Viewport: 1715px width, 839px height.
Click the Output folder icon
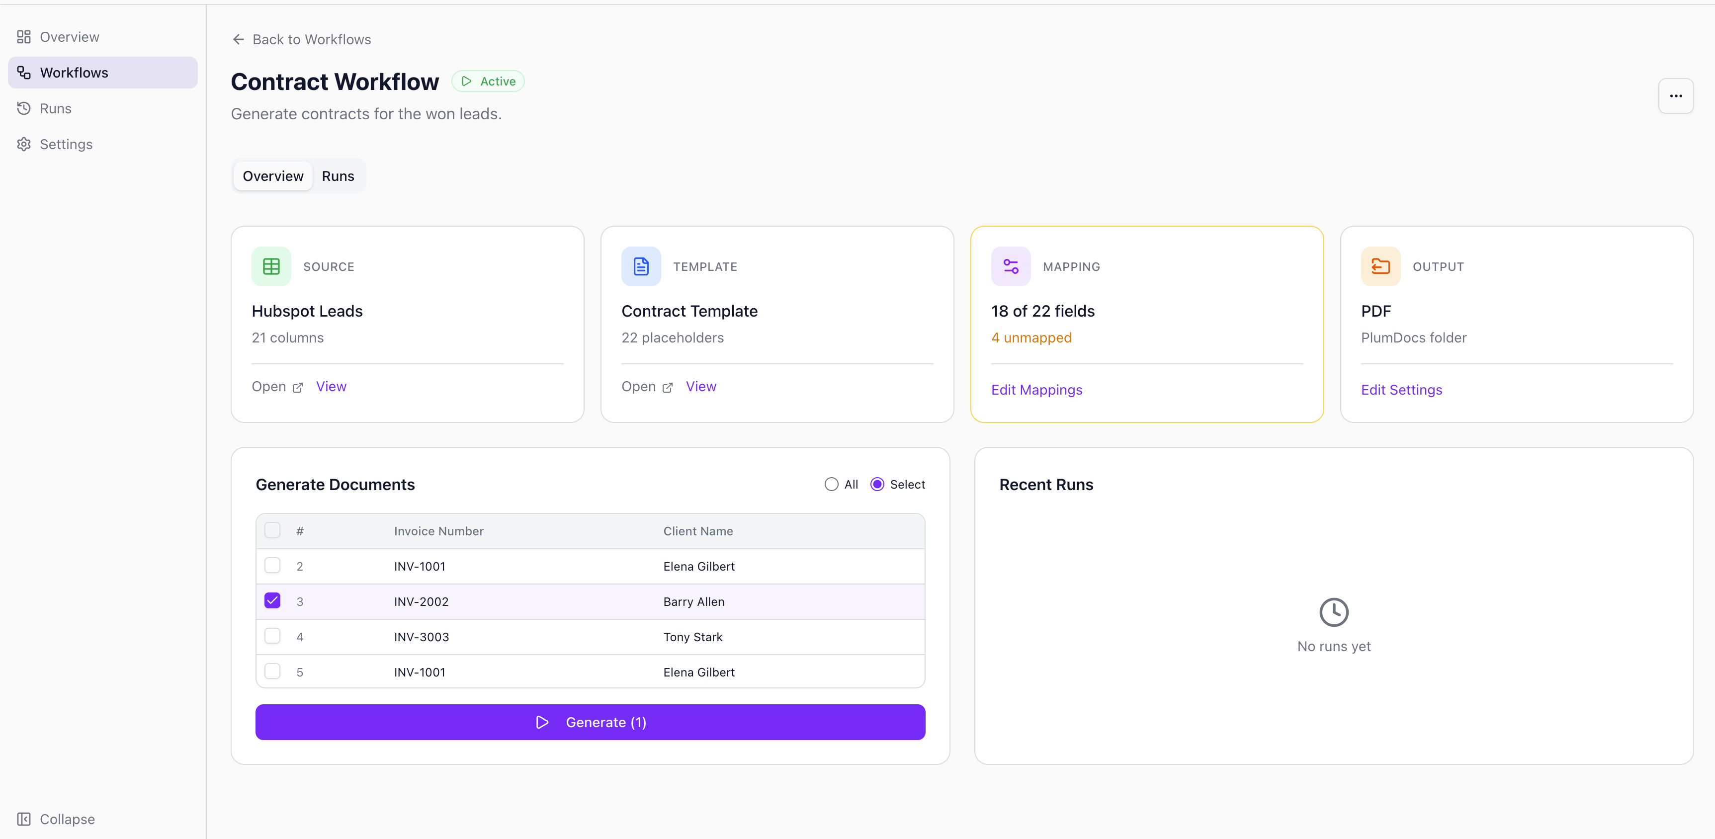[1380, 266]
